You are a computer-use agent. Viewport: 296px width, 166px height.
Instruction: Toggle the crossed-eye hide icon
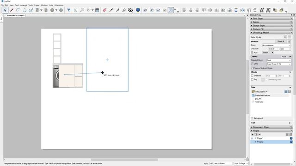[x=130, y=10]
